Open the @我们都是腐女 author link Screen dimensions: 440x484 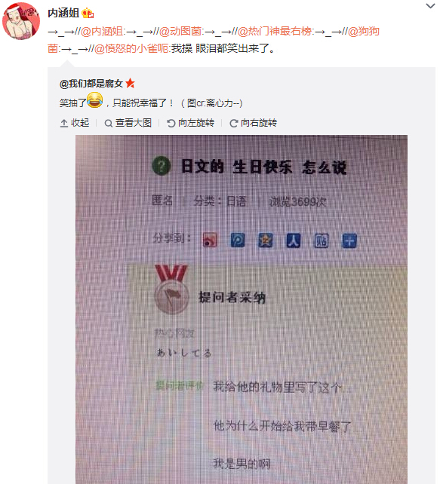click(x=91, y=84)
